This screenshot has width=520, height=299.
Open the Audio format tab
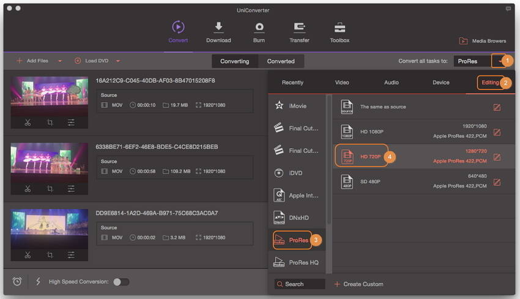tap(392, 82)
